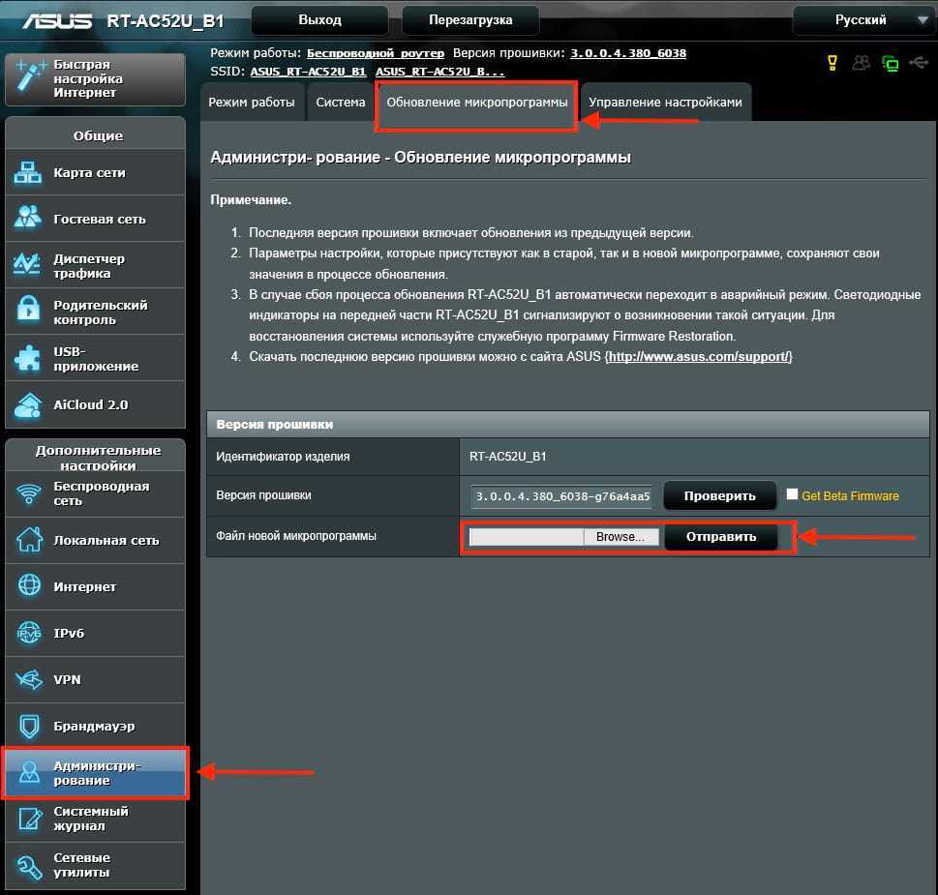This screenshot has height=895, width=938.
Task: Click the Отправить upload button
Action: tap(720, 537)
